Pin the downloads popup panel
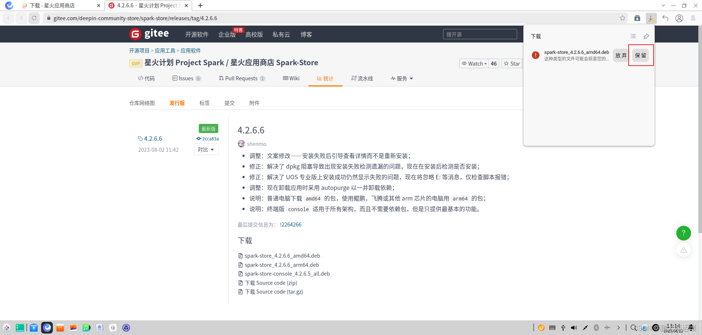Screen dimensions: 702x335 pyautogui.click(x=646, y=36)
